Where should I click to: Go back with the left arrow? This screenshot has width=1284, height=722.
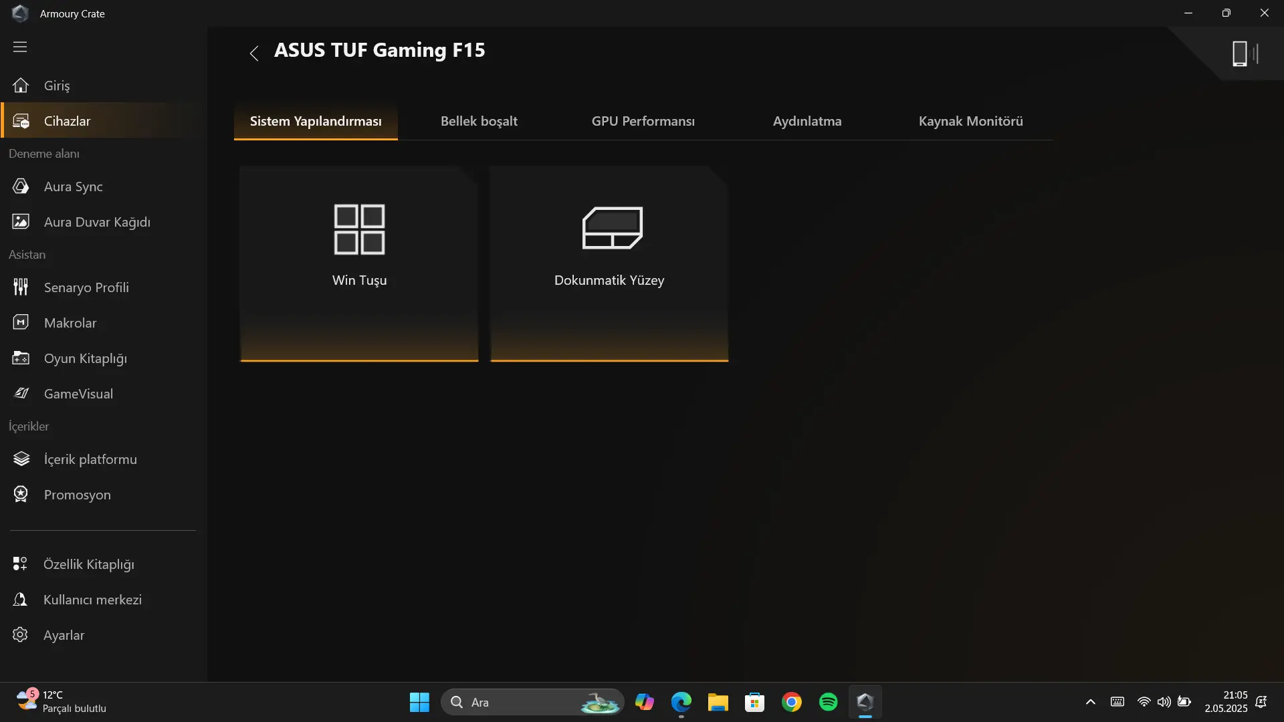(x=254, y=53)
